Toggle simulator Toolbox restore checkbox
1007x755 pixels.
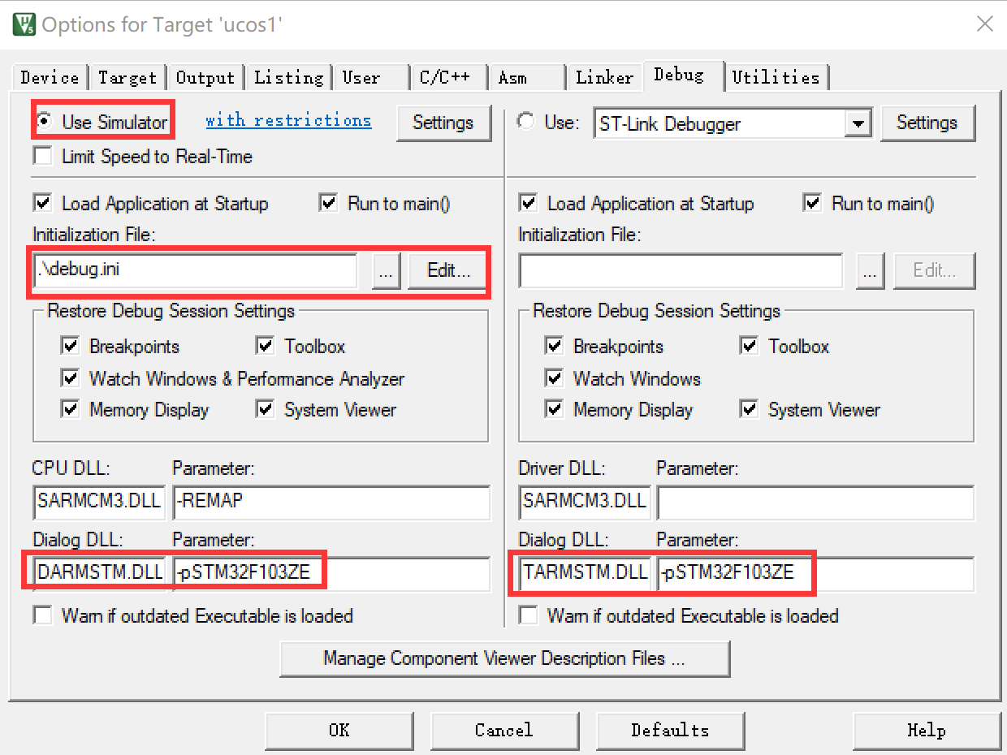pyautogui.click(x=266, y=347)
